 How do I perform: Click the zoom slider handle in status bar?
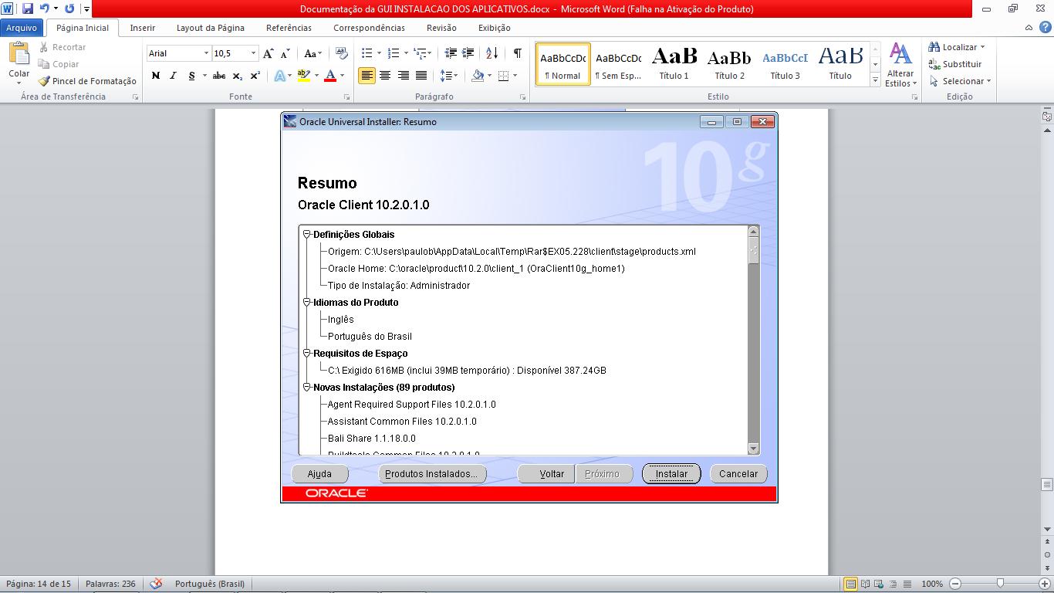click(1000, 584)
